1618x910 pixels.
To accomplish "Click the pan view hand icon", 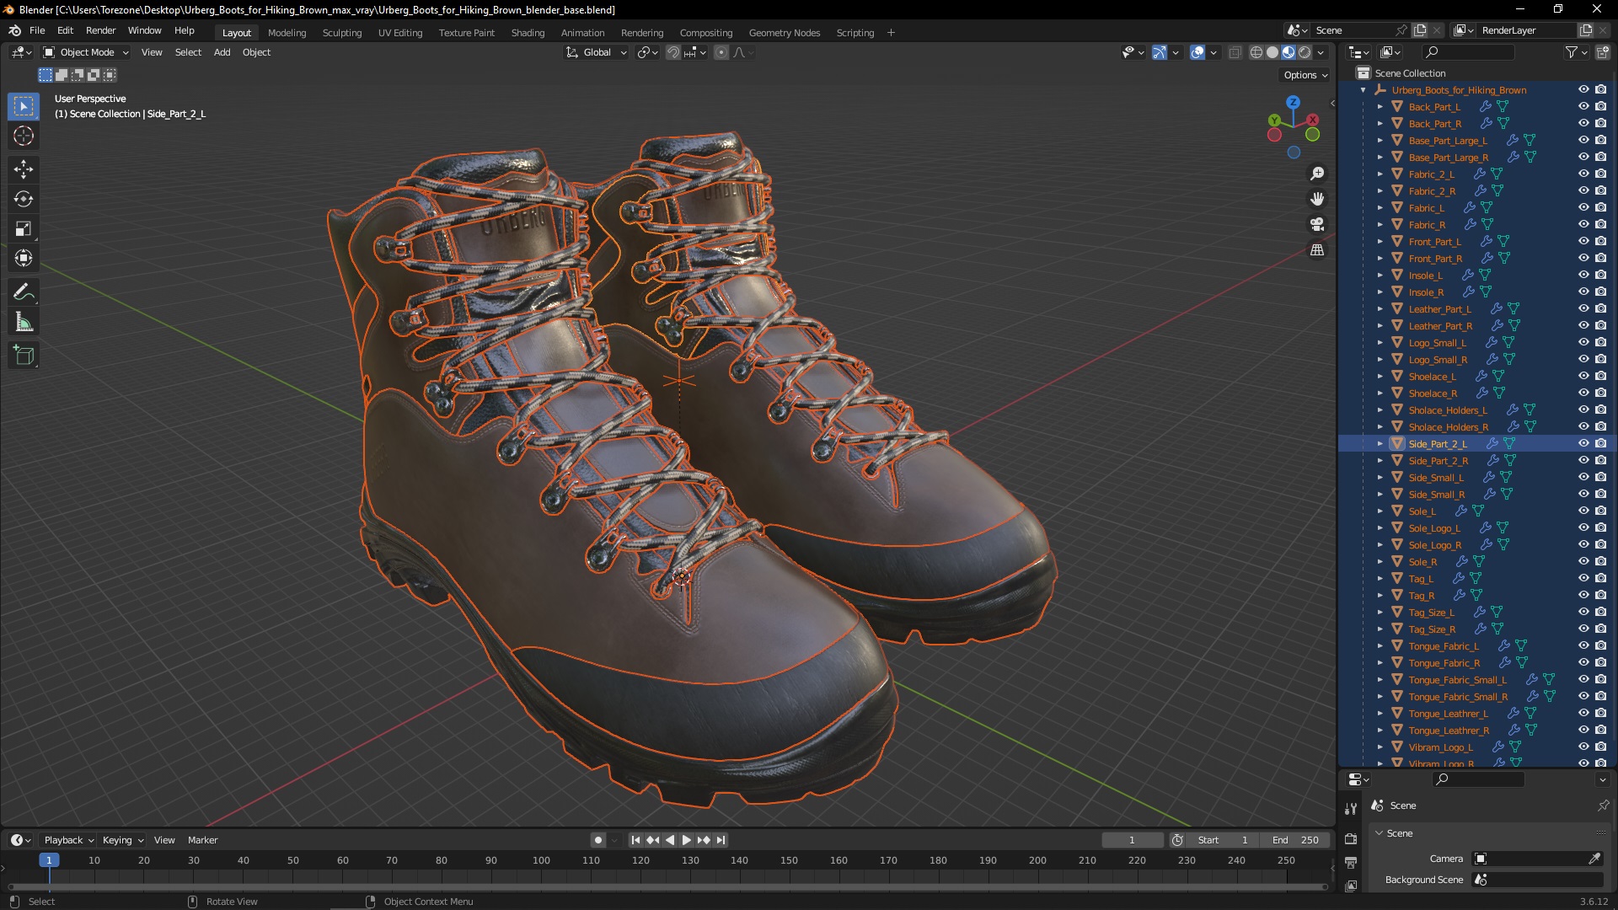I will 1317,199.
